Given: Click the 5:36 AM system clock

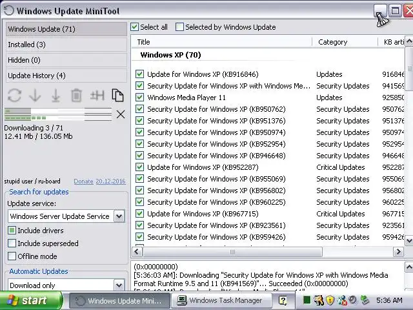Looking at the screenshot, I should click(389, 300).
